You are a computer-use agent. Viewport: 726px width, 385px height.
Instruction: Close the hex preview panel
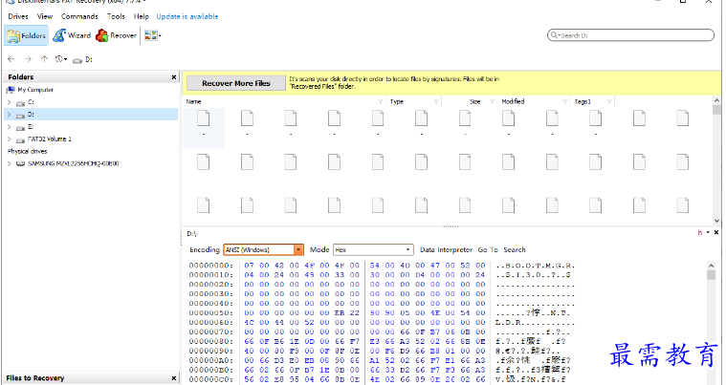pos(716,232)
